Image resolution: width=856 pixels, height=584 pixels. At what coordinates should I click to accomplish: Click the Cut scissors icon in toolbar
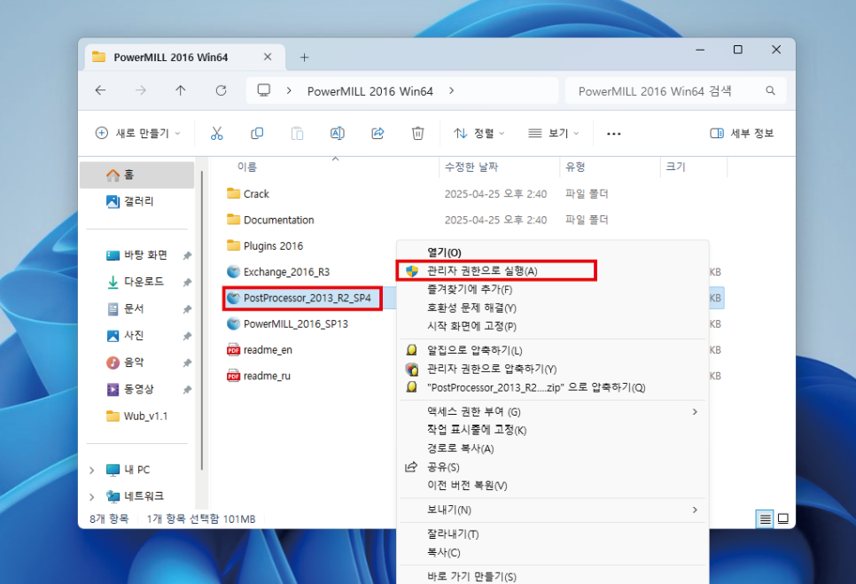pyautogui.click(x=217, y=133)
